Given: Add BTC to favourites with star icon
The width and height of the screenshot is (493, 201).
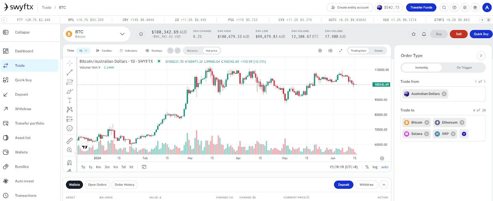Looking at the screenshot, I should (x=414, y=34).
